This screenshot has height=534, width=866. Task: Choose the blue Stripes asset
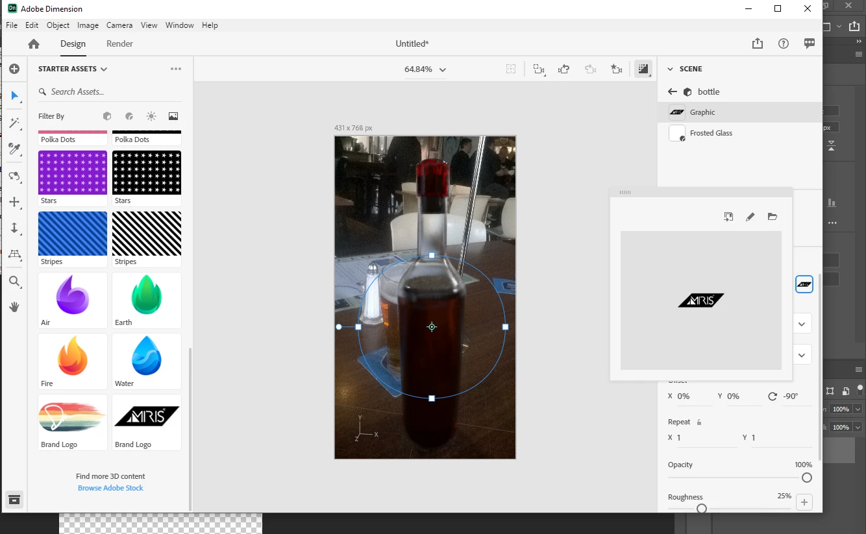click(x=73, y=239)
